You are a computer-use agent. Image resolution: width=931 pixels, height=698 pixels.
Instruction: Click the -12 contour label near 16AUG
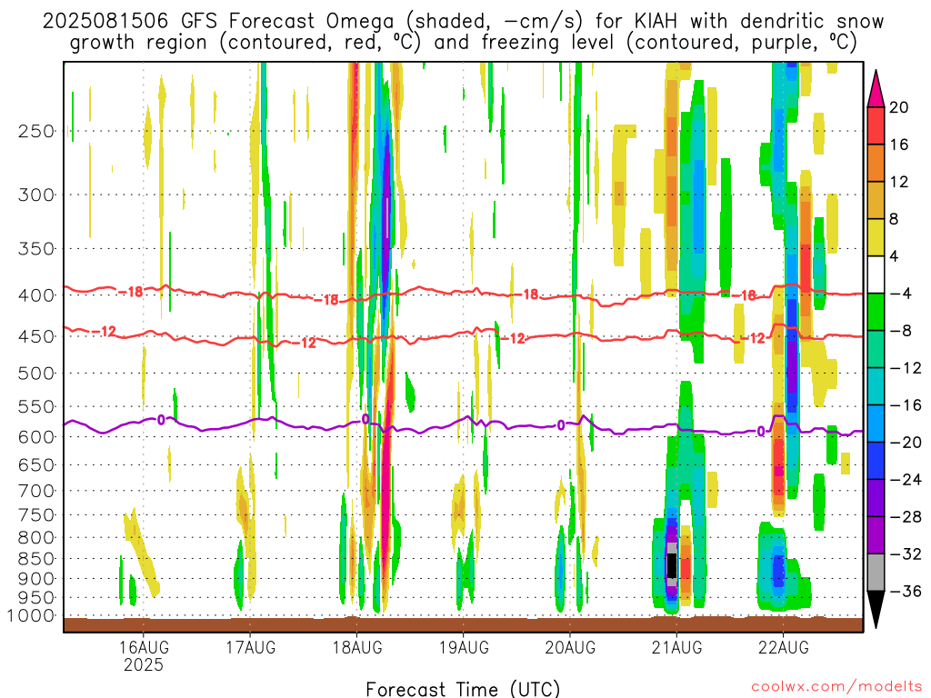click(104, 331)
